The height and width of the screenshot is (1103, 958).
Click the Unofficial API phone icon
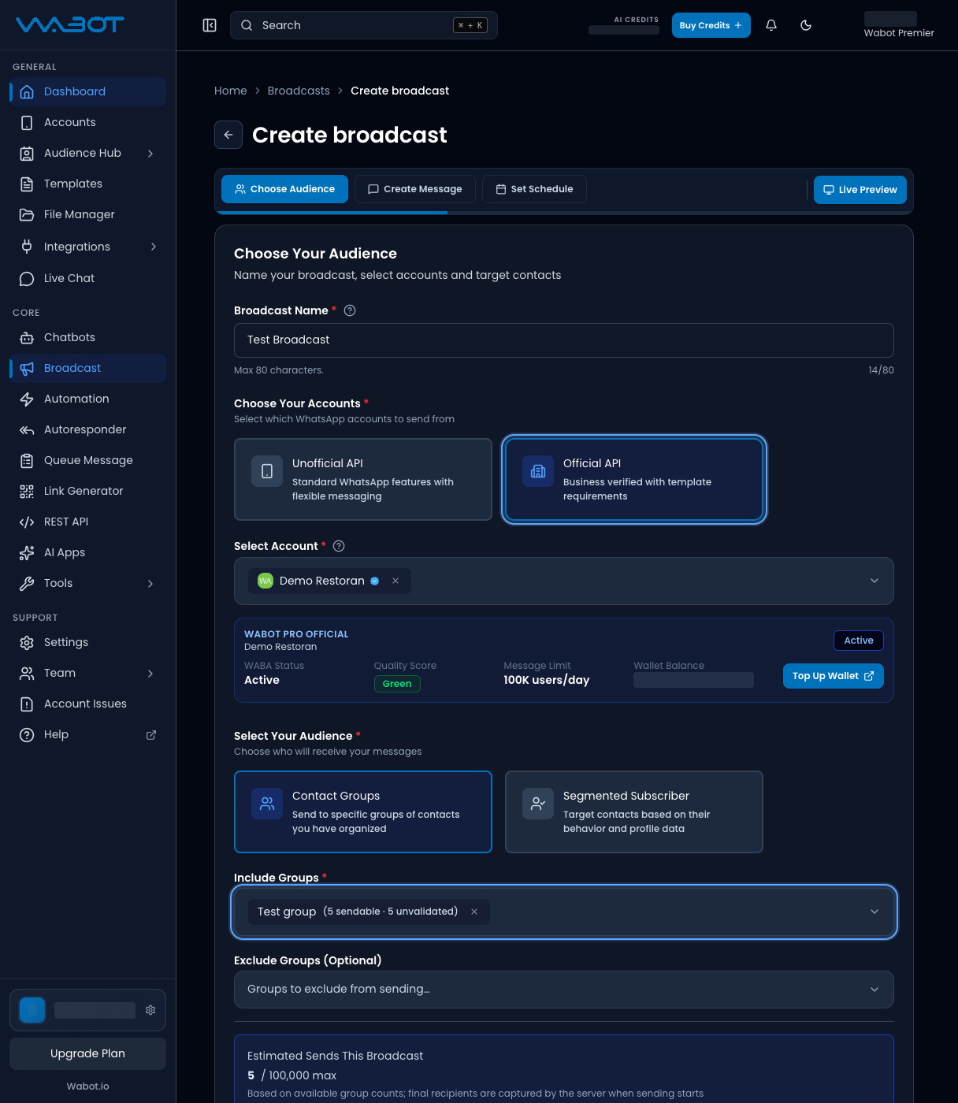click(267, 471)
